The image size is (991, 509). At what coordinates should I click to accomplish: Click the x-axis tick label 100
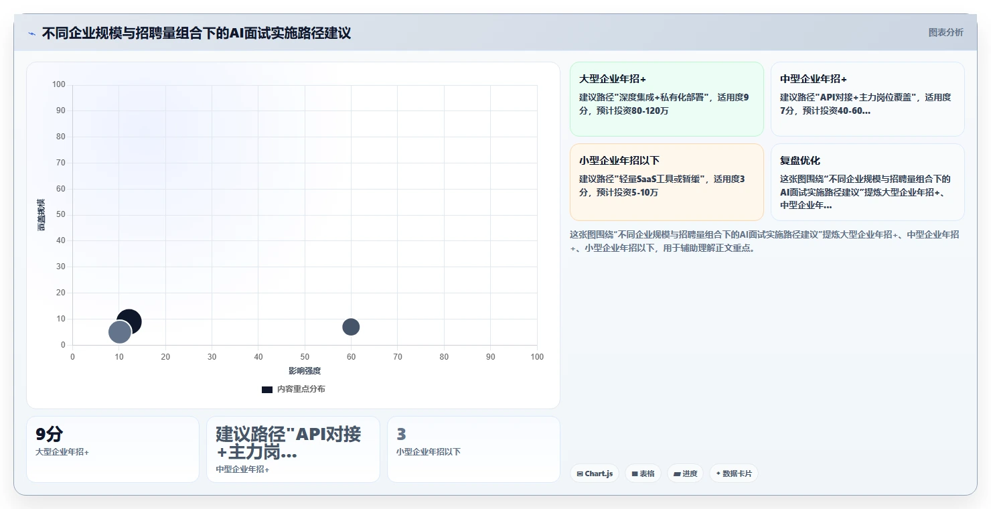pos(537,357)
